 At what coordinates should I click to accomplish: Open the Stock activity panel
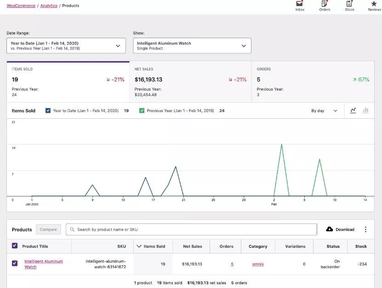(x=349, y=6)
